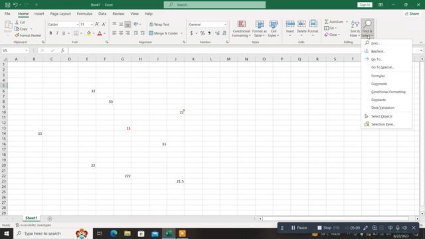
Task: Apply the red Font Color
Action: point(100,33)
